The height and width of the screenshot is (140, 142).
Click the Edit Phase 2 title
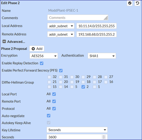point(10,3)
